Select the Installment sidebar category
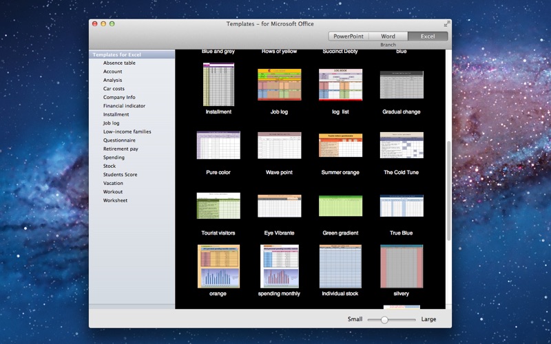The height and width of the screenshot is (344, 551). pos(116,114)
